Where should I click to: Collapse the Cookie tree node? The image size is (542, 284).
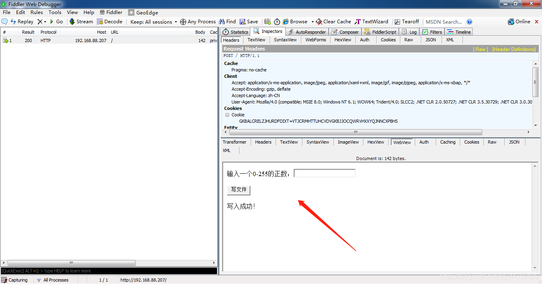click(227, 115)
